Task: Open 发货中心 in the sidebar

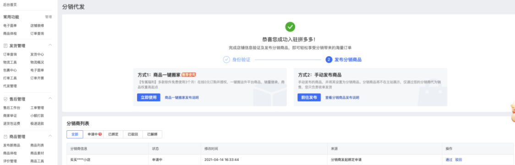Action: tap(37, 54)
